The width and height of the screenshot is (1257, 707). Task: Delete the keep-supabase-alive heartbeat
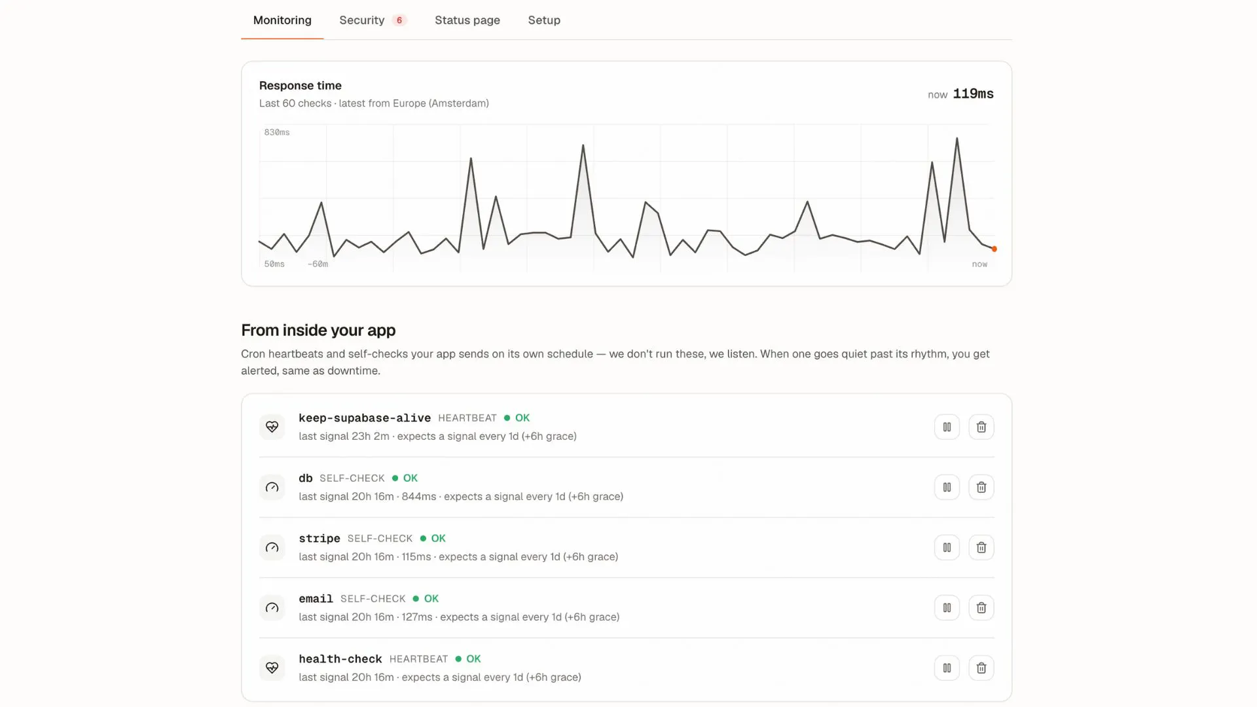point(981,427)
